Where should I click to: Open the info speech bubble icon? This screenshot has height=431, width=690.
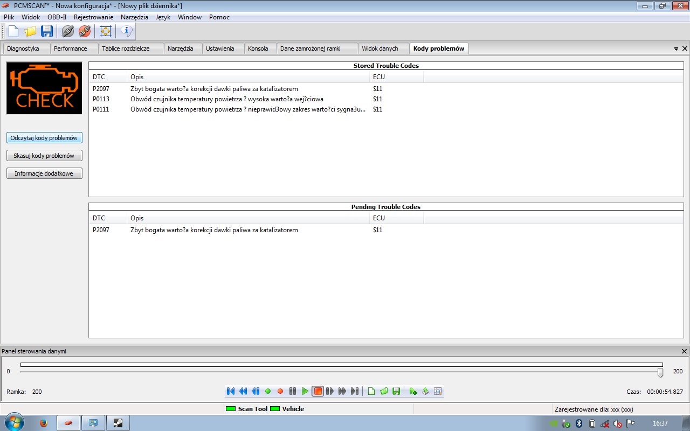pos(127,31)
